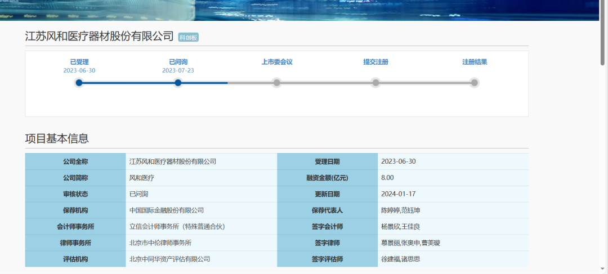Click the 已问询 timeline node dot

click(178, 83)
